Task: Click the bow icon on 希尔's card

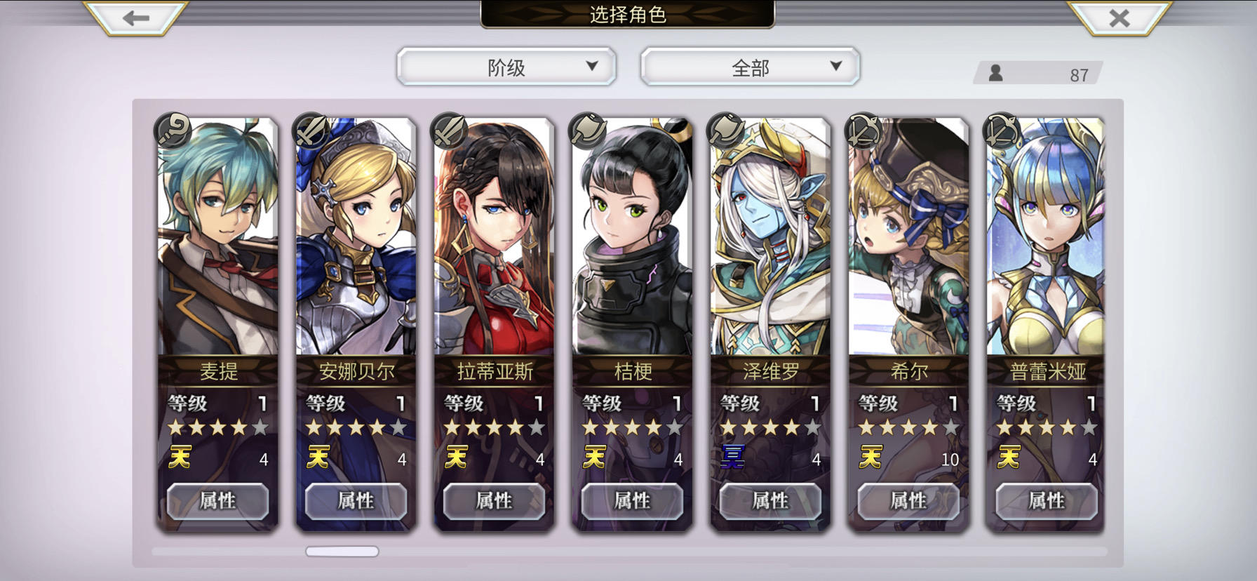Action: tap(863, 130)
